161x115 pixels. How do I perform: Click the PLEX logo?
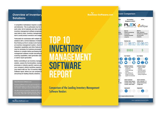click(130, 25)
